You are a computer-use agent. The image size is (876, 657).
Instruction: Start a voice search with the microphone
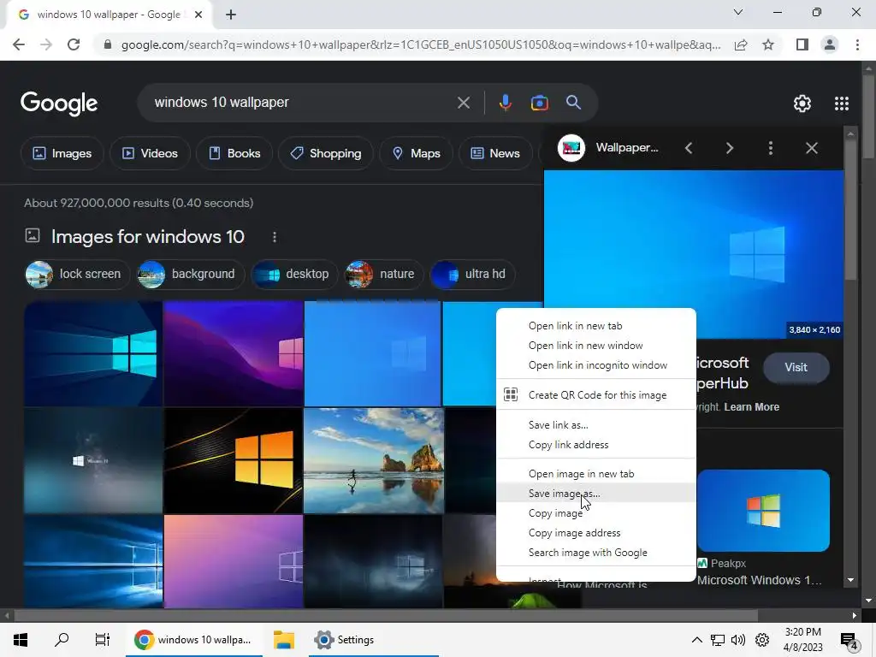tap(505, 103)
